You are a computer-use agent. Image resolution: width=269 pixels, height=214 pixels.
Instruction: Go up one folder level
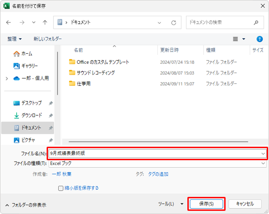[45, 22]
